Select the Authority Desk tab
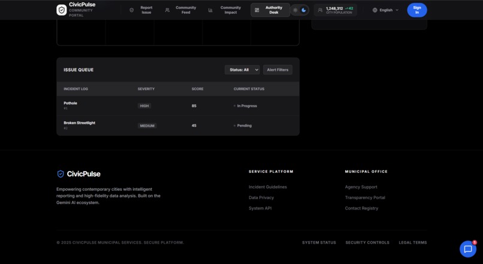Screen dimensions: 483x264 (270, 10)
